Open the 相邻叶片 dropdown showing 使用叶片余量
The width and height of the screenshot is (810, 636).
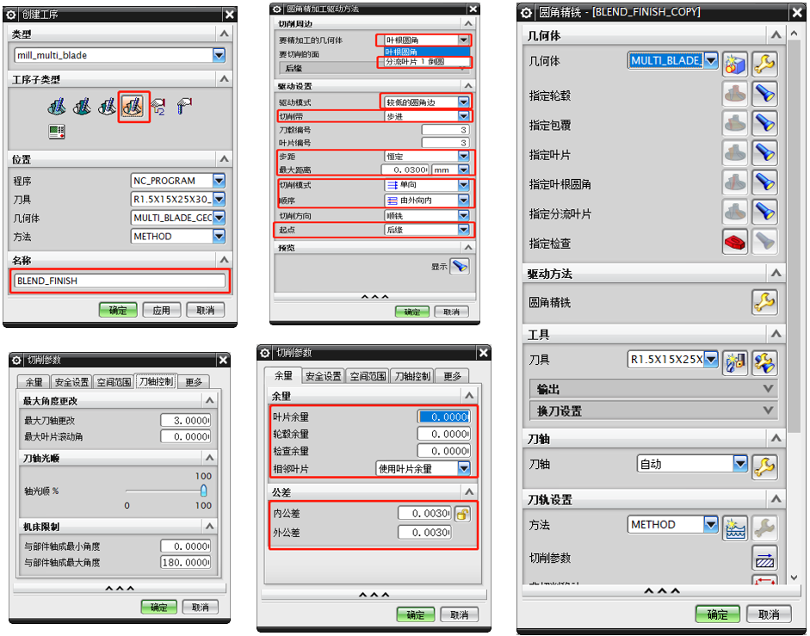(464, 468)
